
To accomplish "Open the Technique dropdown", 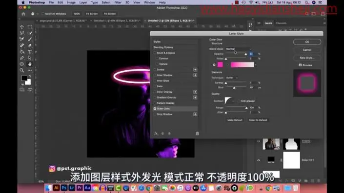I will coord(232,78).
